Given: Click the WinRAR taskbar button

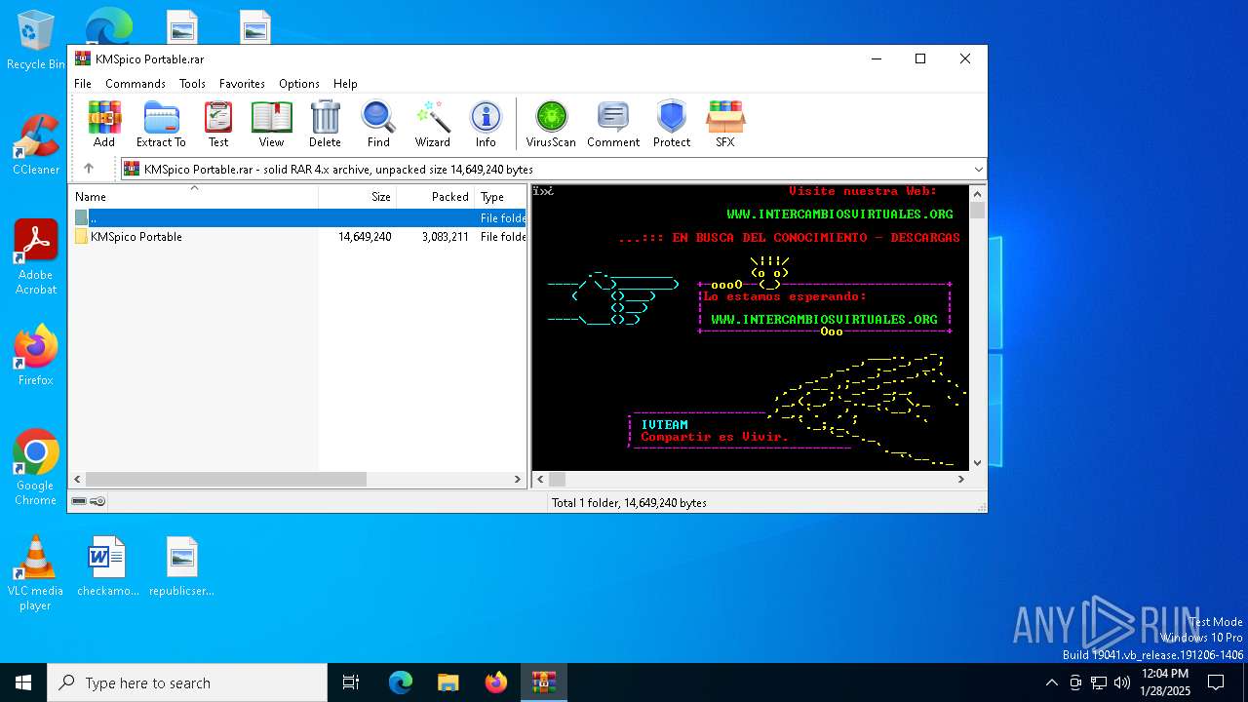Looking at the screenshot, I should [x=543, y=682].
